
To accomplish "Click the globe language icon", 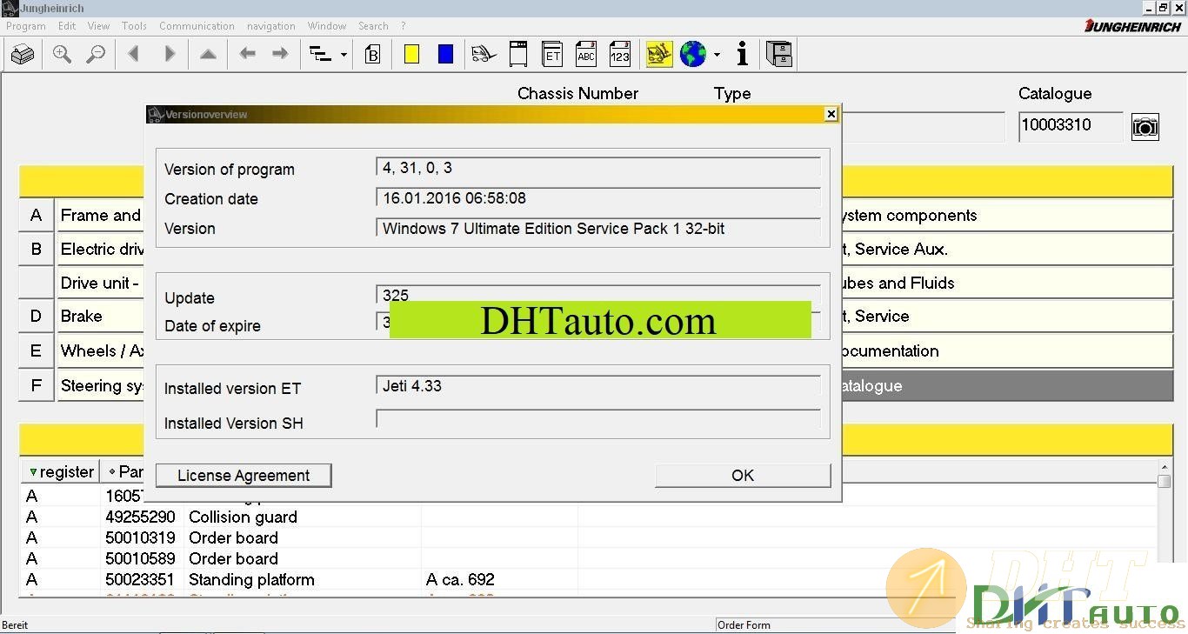I will (x=693, y=54).
